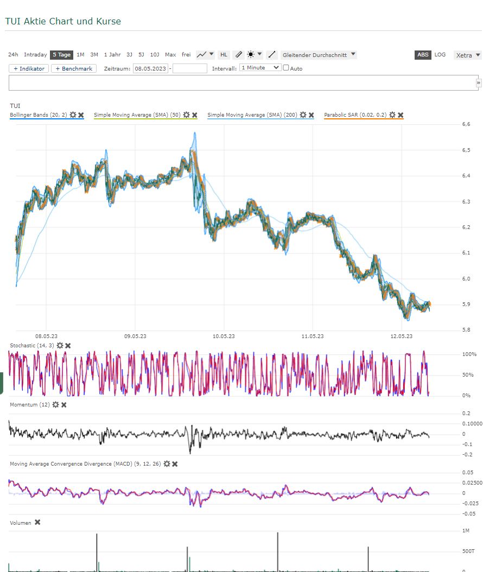Open MACD settings gear
Screen dimensions: 483x572
(167, 463)
